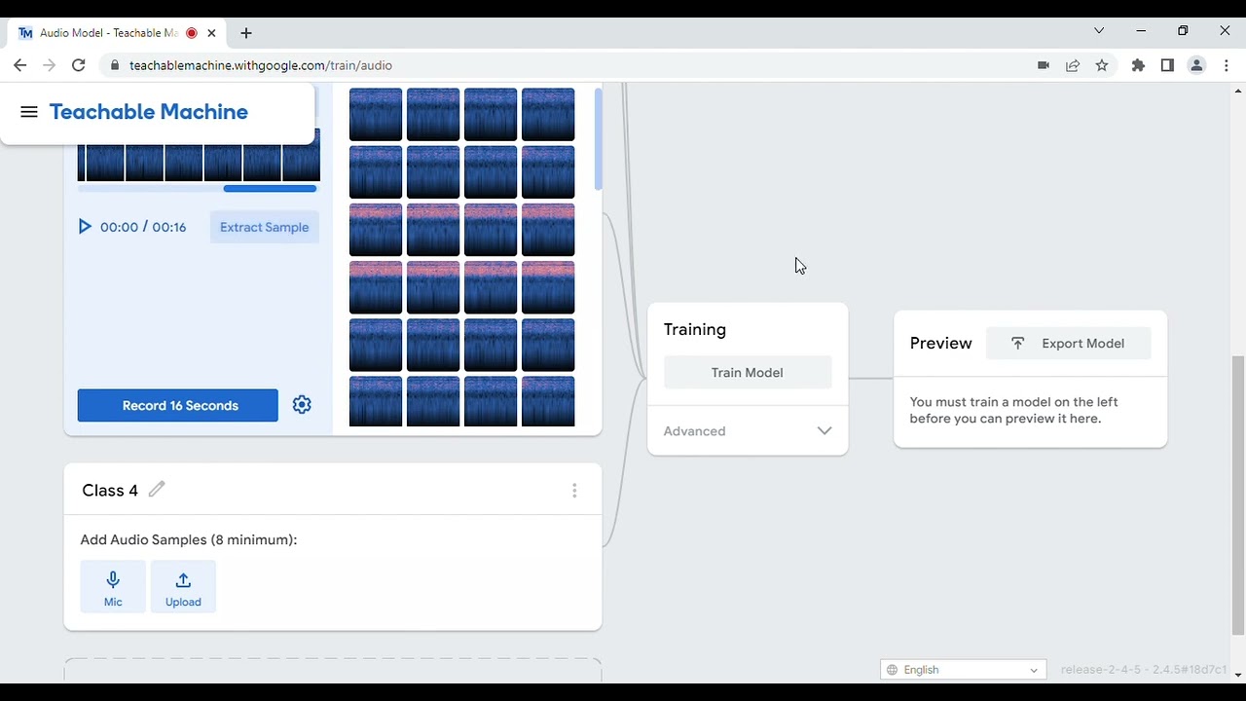The image size is (1246, 701).
Task: Upload audio samples for Class 4
Action: tap(183, 587)
